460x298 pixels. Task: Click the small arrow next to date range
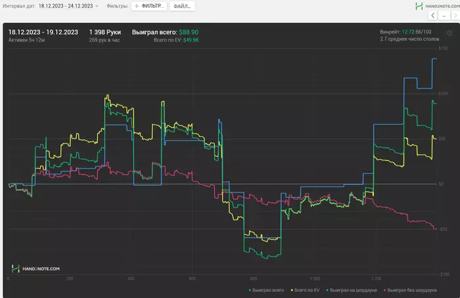(x=97, y=6)
